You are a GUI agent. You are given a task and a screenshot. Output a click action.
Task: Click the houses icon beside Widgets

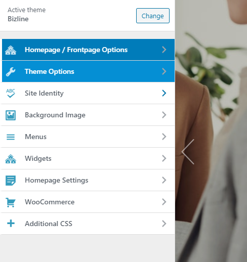(11, 159)
